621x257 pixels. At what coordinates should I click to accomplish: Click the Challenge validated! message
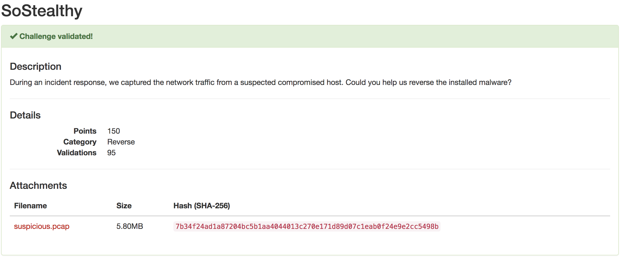point(56,36)
